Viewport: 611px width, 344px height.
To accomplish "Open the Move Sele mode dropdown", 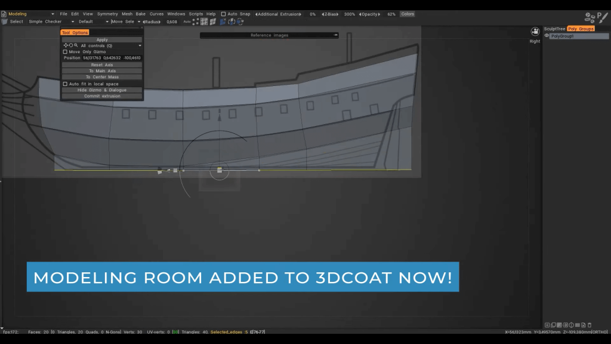I will (138, 22).
